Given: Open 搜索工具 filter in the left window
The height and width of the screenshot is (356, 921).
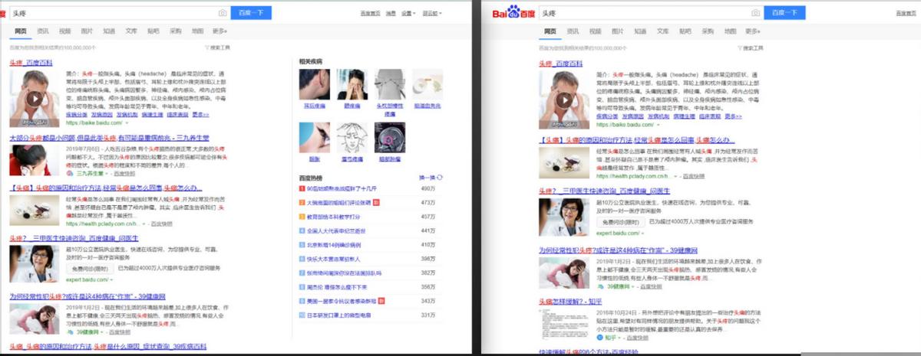Looking at the screenshot, I should click(x=218, y=47).
